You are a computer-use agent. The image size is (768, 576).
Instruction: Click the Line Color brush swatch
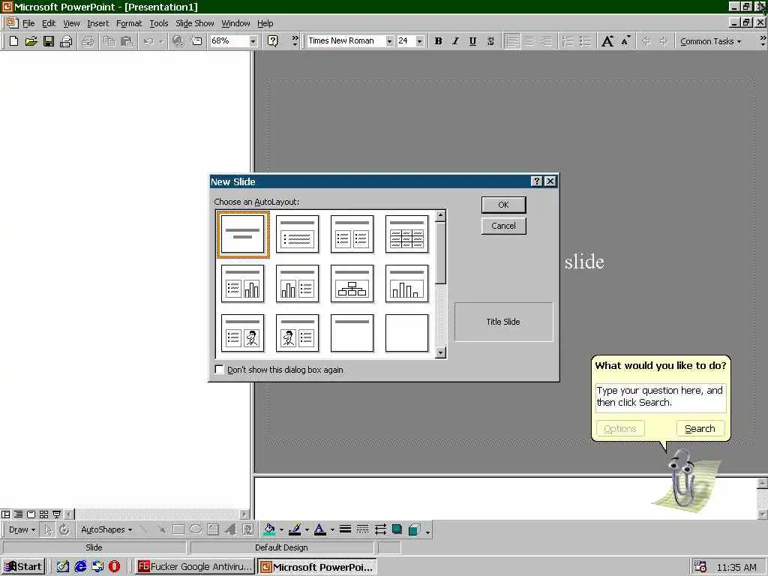[294, 529]
